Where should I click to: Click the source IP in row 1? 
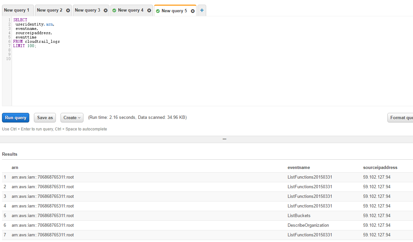pos(377,177)
